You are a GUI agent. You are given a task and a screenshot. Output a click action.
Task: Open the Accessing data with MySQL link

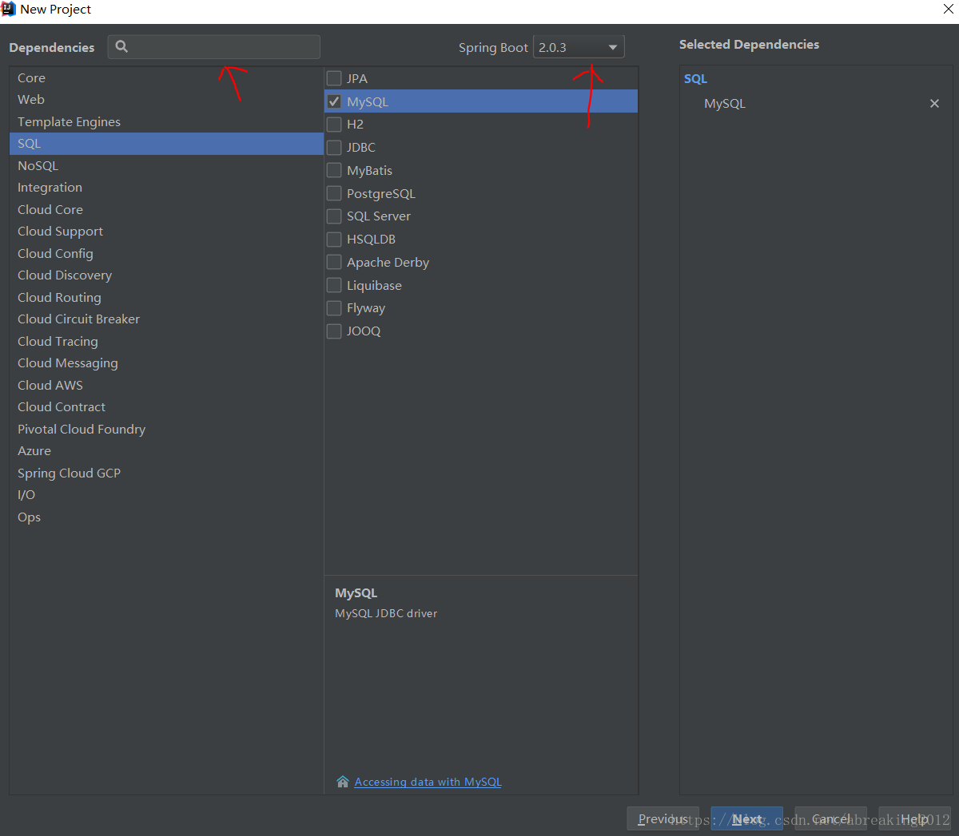(x=428, y=782)
